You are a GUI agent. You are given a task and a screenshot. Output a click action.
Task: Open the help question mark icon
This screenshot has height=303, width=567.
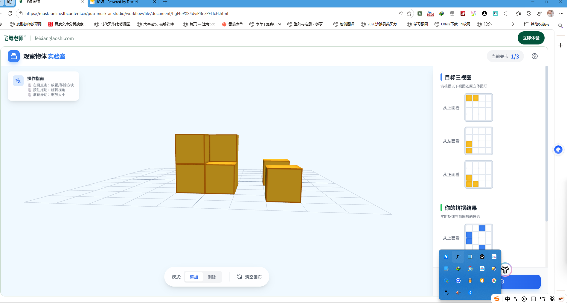(535, 56)
